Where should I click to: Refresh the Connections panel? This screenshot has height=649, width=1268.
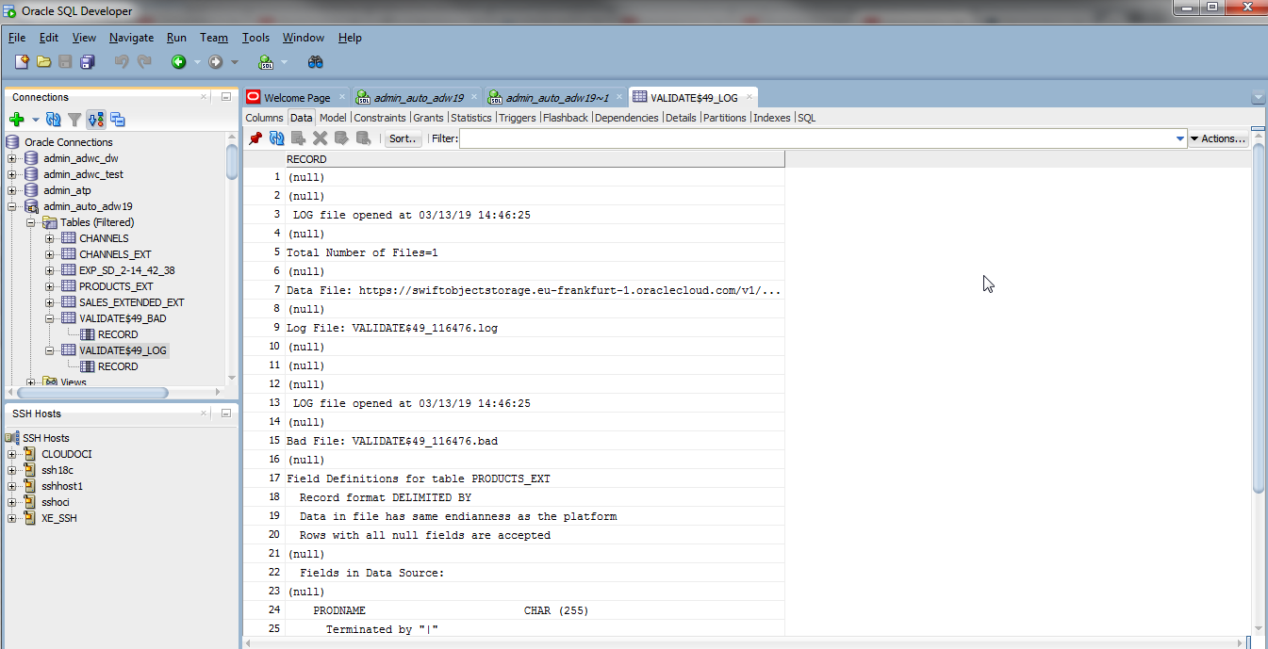coord(54,120)
